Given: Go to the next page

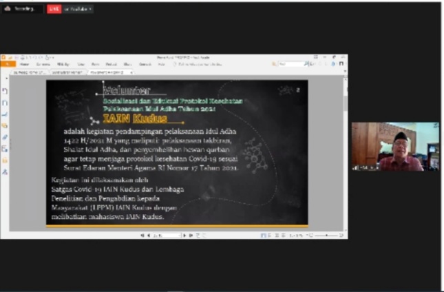Looking at the screenshot, I should click(x=184, y=236).
